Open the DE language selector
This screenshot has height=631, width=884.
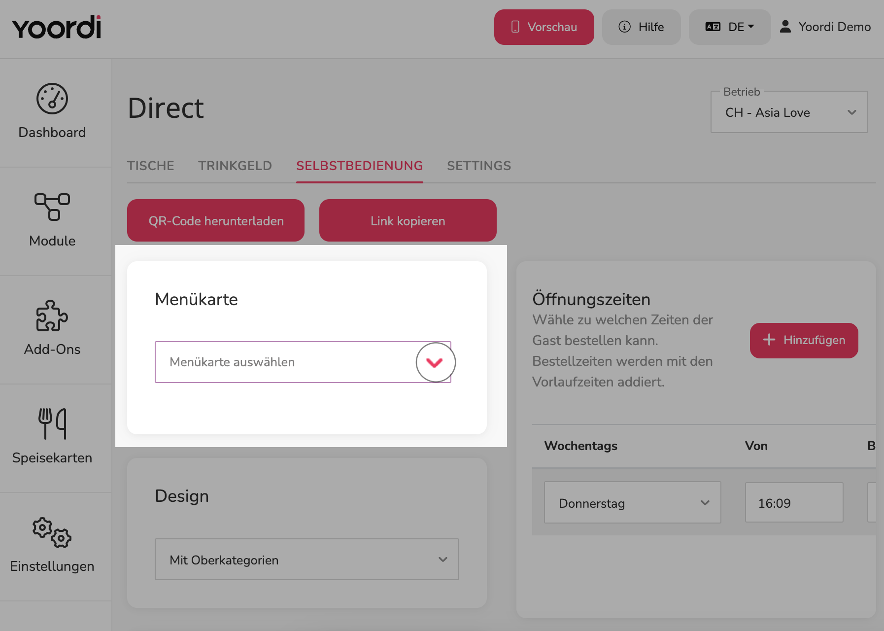click(x=730, y=27)
